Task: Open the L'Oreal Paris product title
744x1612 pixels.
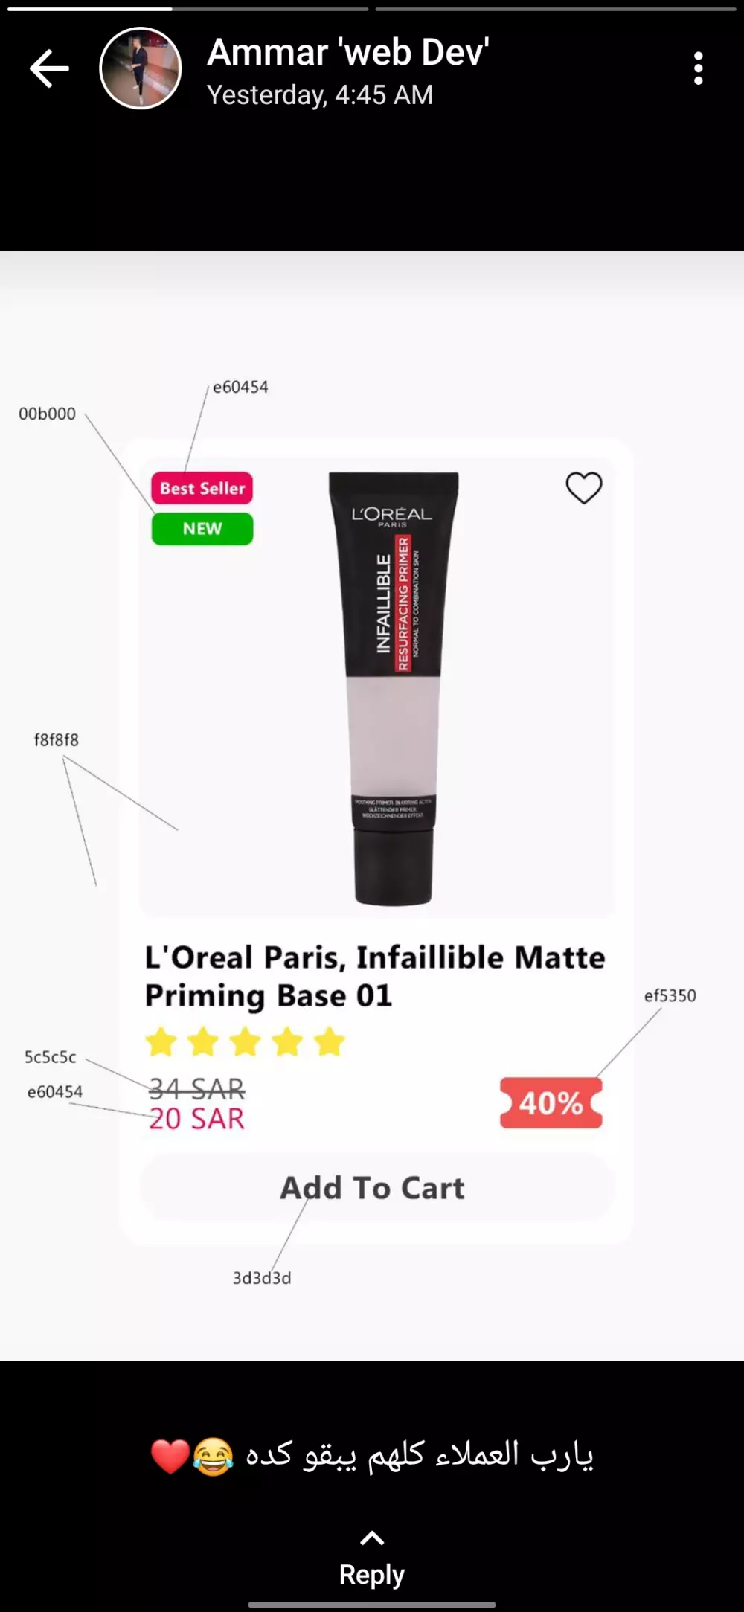Action: [375, 976]
